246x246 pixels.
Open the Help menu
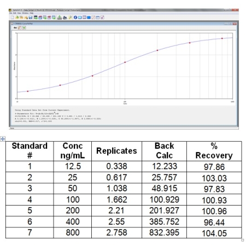pos(32,13)
